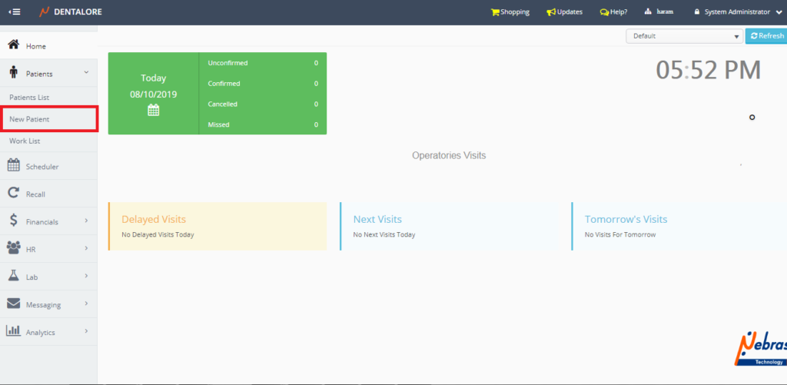Click the Lab flask icon
The height and width of the screenshot is (385, 787).
pos(13,277)
